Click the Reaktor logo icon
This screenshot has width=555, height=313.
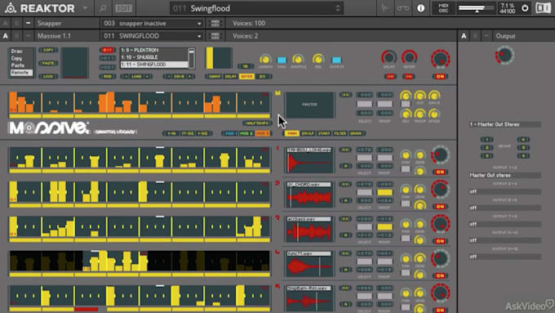(x=11, y=8)
